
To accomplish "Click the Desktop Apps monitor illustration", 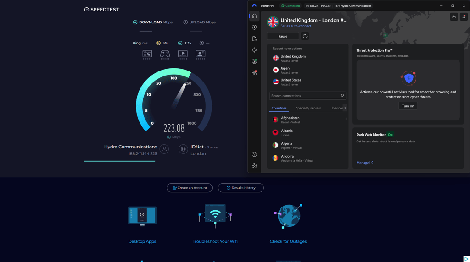I will 142,216.
